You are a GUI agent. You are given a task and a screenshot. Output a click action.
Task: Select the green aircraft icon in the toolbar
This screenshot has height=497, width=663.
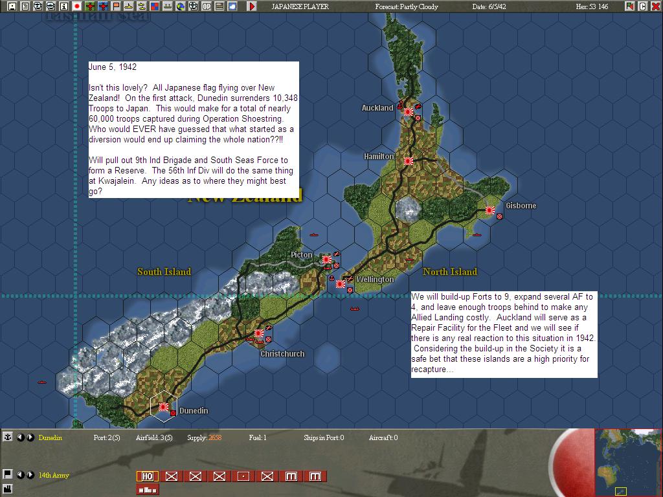(x=89, y=6)
